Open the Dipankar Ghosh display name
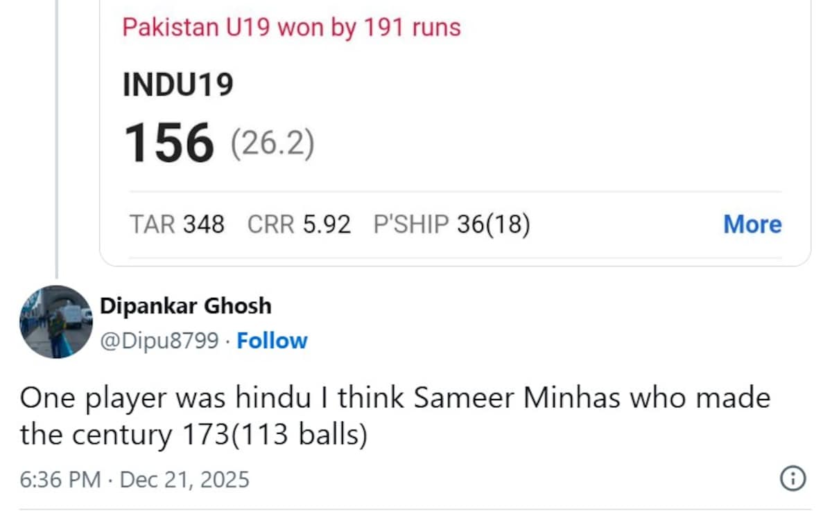832x511 pixels. click(x=186, y=305)
